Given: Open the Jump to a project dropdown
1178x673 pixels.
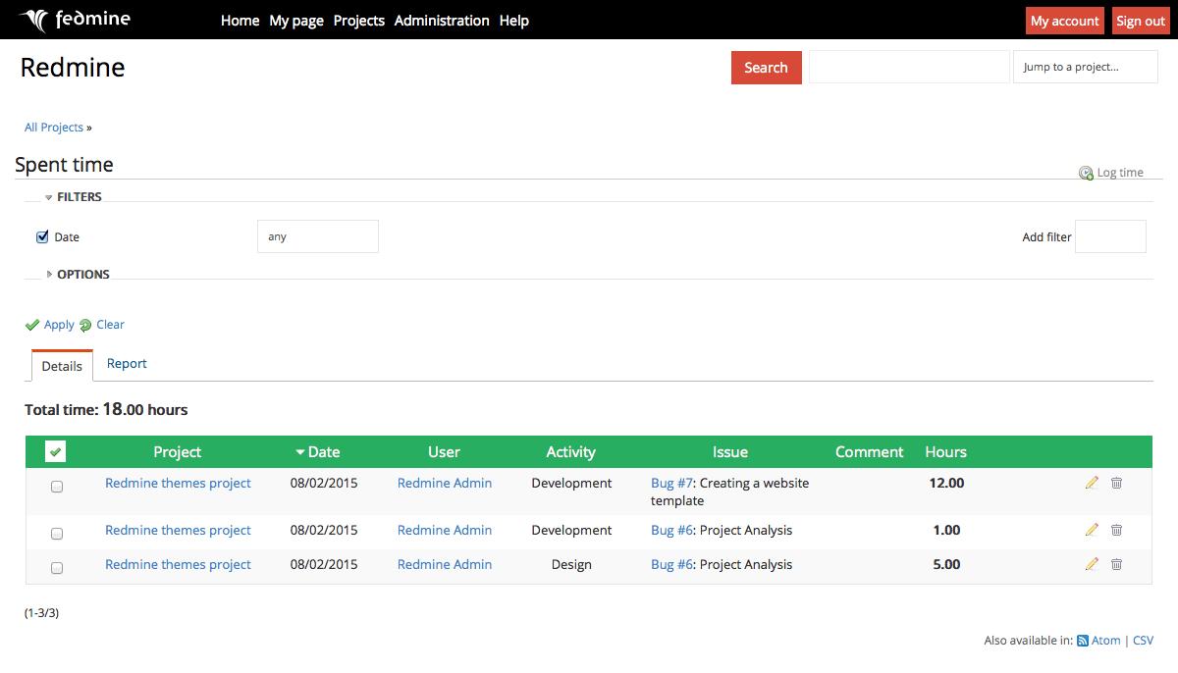Looking at the screenshot, I should point(1086,67).
